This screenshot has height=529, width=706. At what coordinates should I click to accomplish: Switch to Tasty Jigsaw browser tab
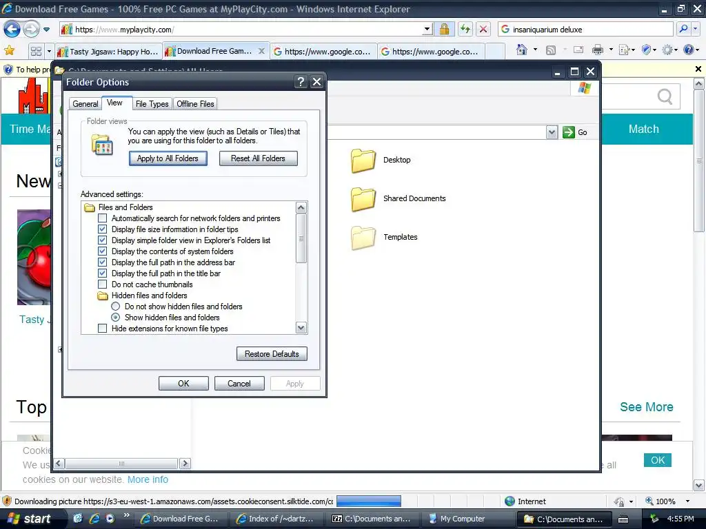(108, 51)
